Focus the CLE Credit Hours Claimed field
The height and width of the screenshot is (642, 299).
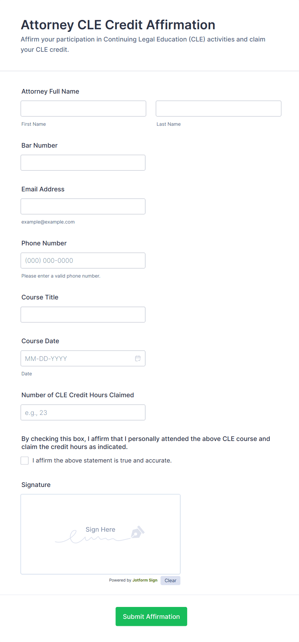(83, 412)
